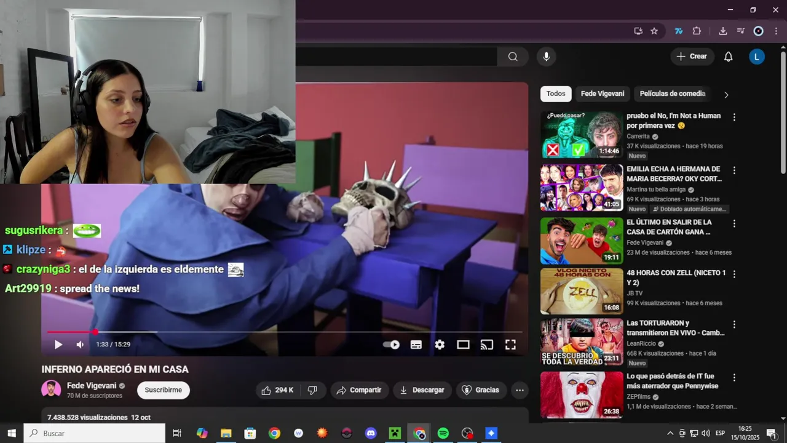Mute the video volume icon
The image size is (787, 443).
80,345
